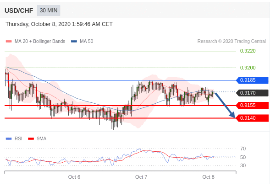Toggle the MA 50 legend swatch

click(74, 42)
